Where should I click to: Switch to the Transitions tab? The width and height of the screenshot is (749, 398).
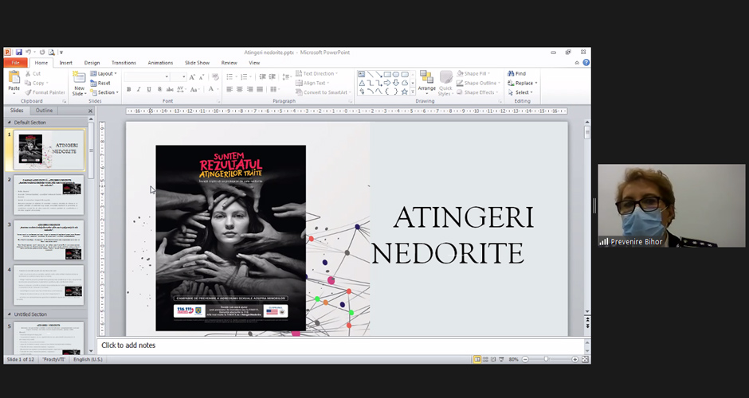124,63
